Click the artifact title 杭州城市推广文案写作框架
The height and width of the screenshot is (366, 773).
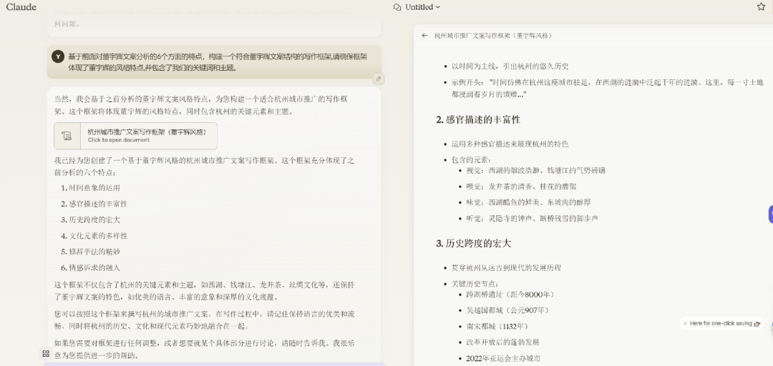(x=493, y=36)
